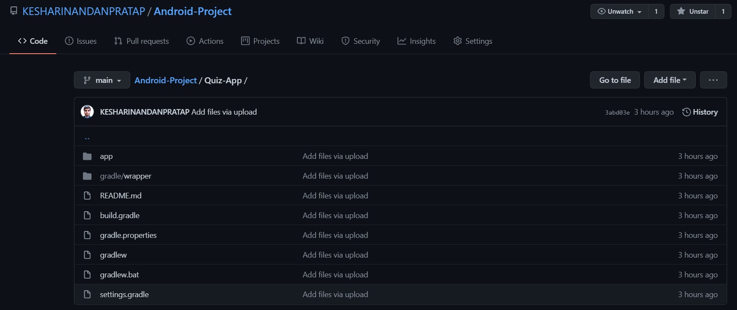
Task: Toggle Unstar on the repository
Action: pos(693,12)
